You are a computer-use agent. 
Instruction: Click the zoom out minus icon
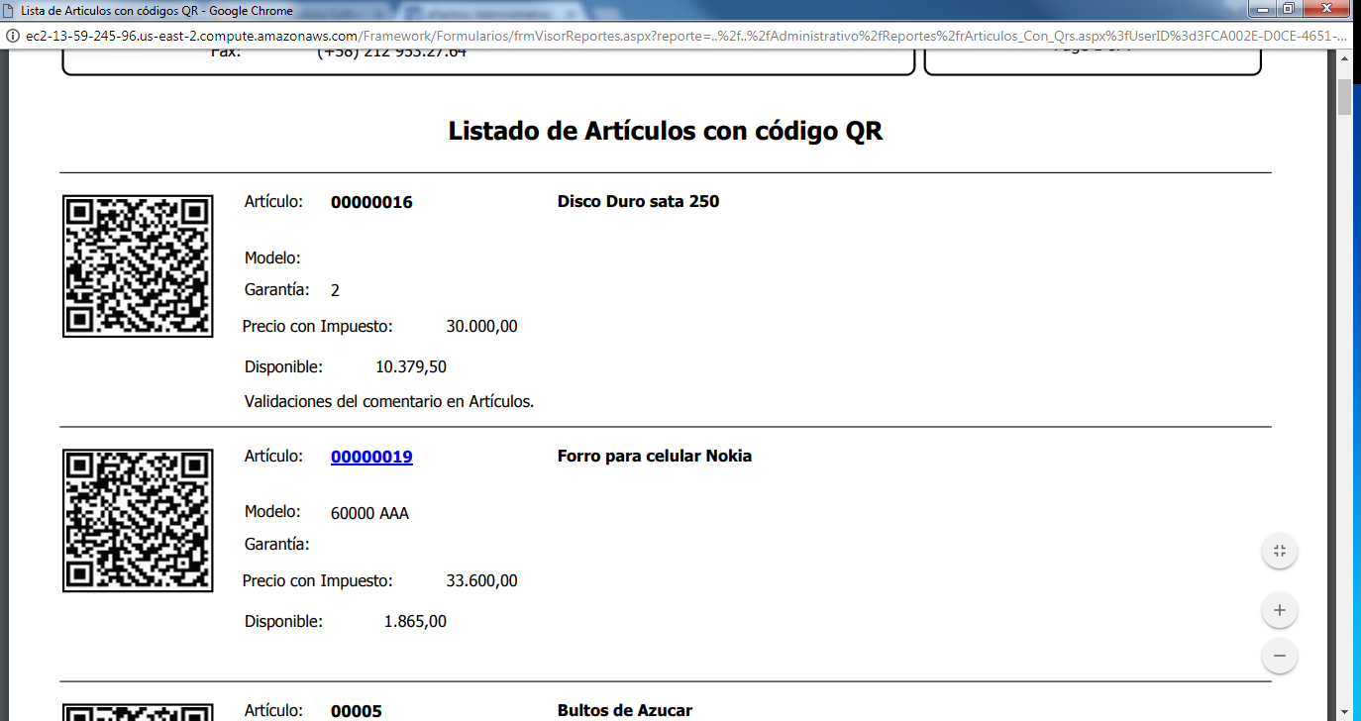[x=1279, y=656]
